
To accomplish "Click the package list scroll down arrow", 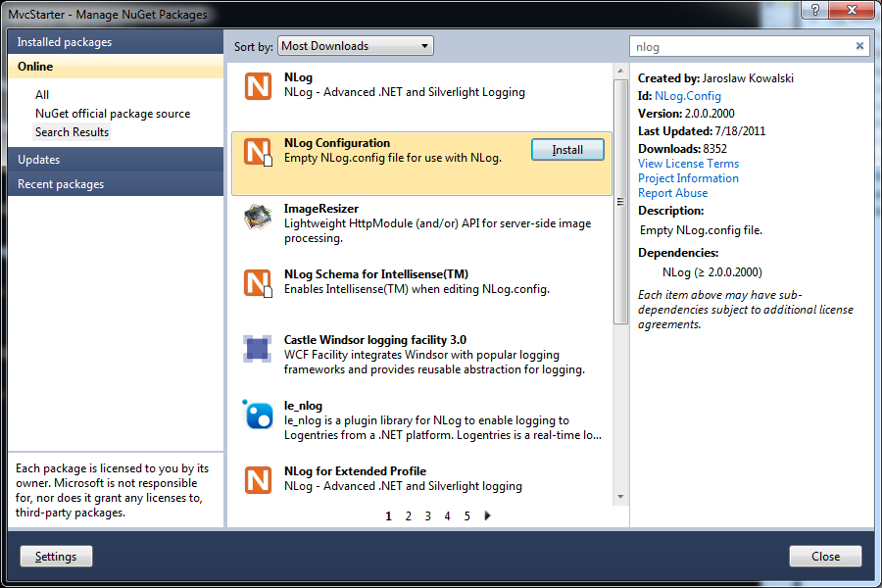I will click(x=620, y=497).
